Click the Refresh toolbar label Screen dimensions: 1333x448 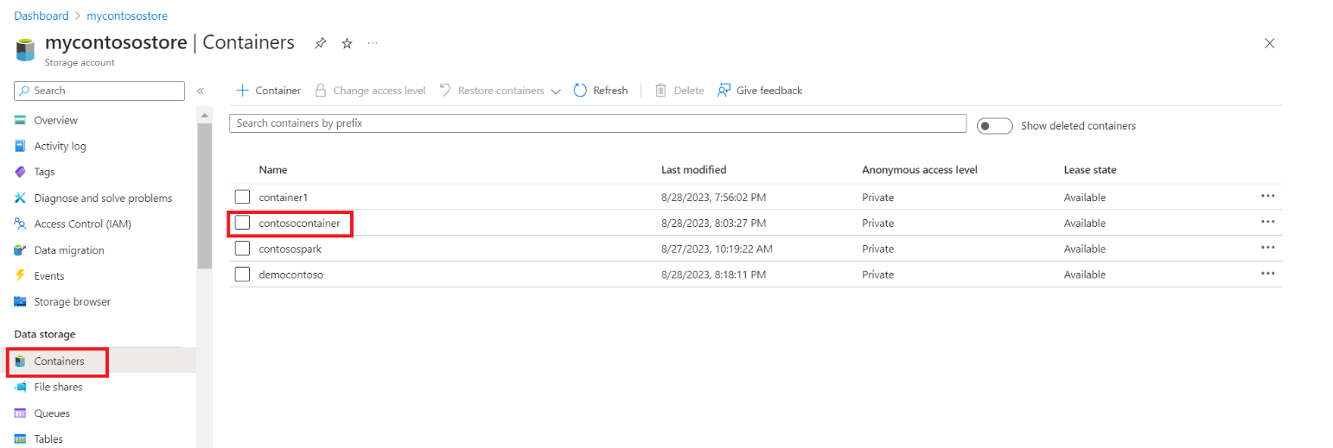point(610,90)
